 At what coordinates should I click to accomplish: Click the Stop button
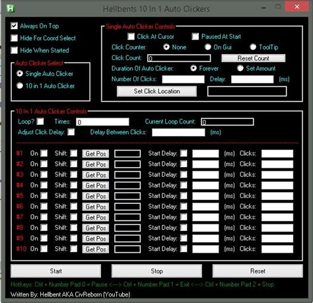[156, 271]
